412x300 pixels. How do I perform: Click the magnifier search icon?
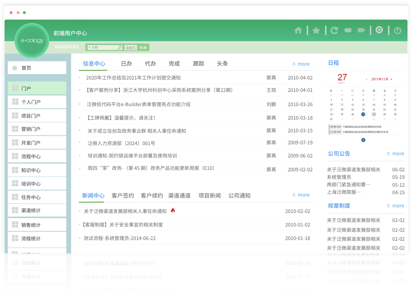pos(119,48)
